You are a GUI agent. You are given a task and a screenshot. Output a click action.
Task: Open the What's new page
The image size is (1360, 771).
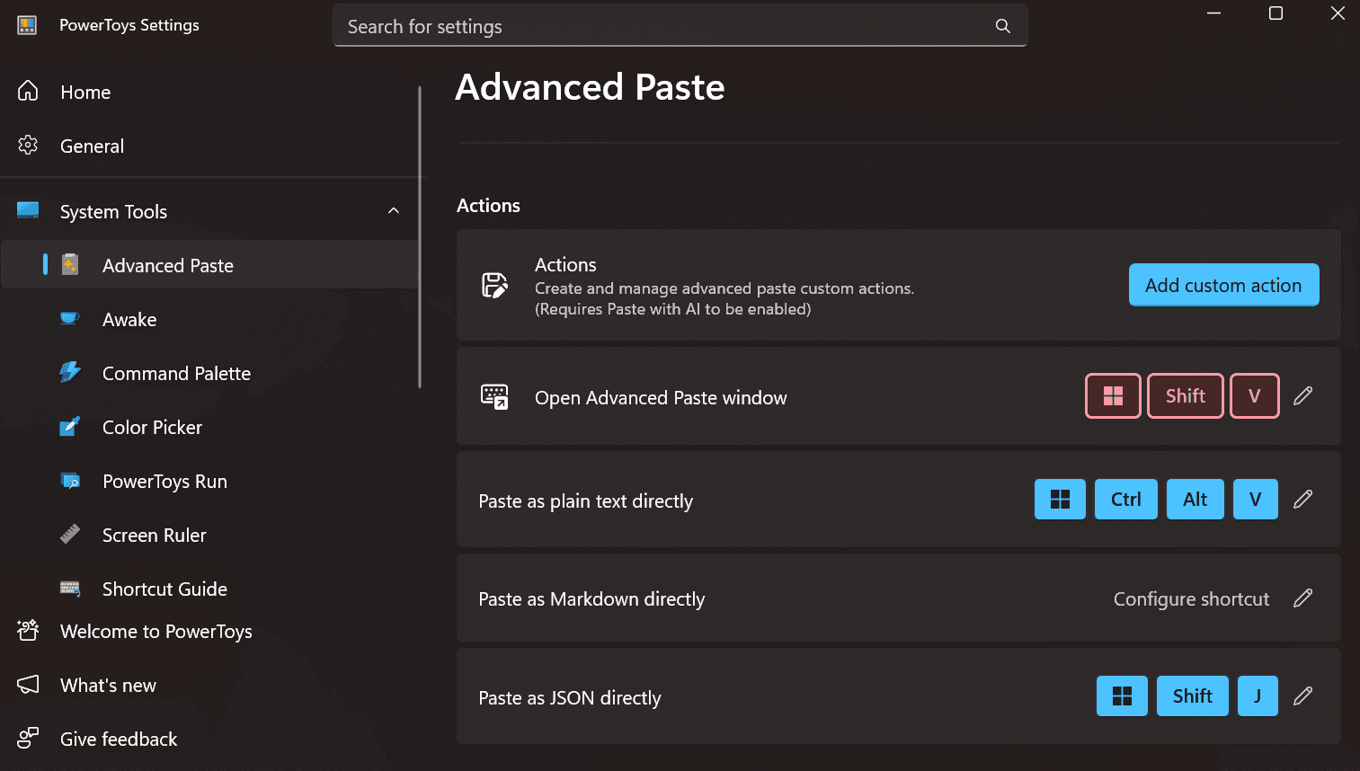pyautogui.click(x=108, y=686)
